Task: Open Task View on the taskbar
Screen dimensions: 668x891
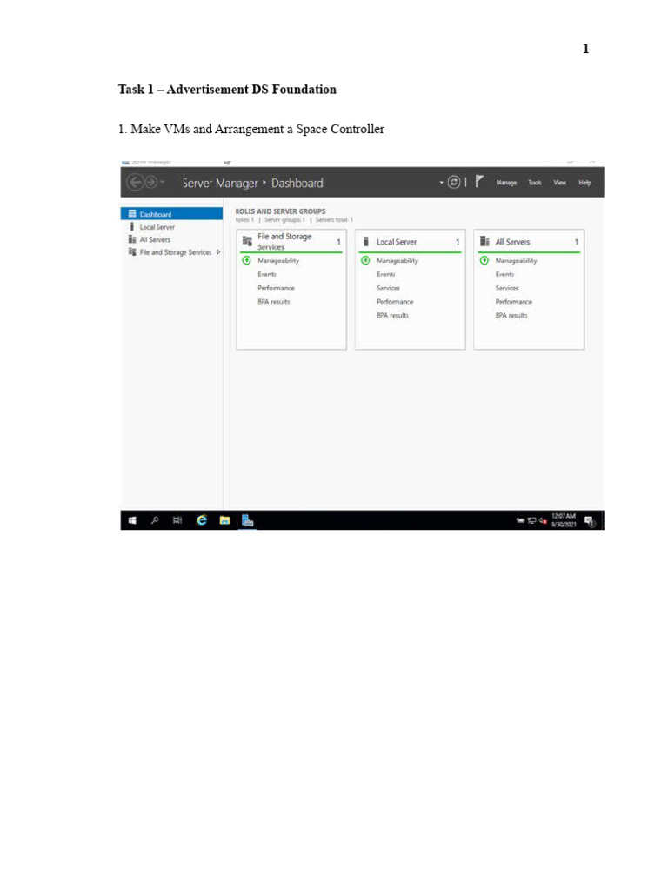Action: [x=177, y=520]
